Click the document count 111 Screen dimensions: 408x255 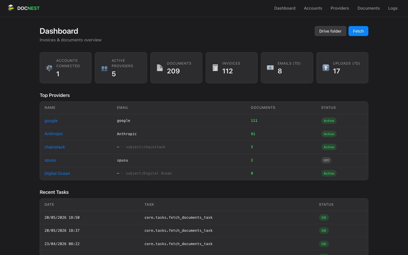tap(254, 121)
